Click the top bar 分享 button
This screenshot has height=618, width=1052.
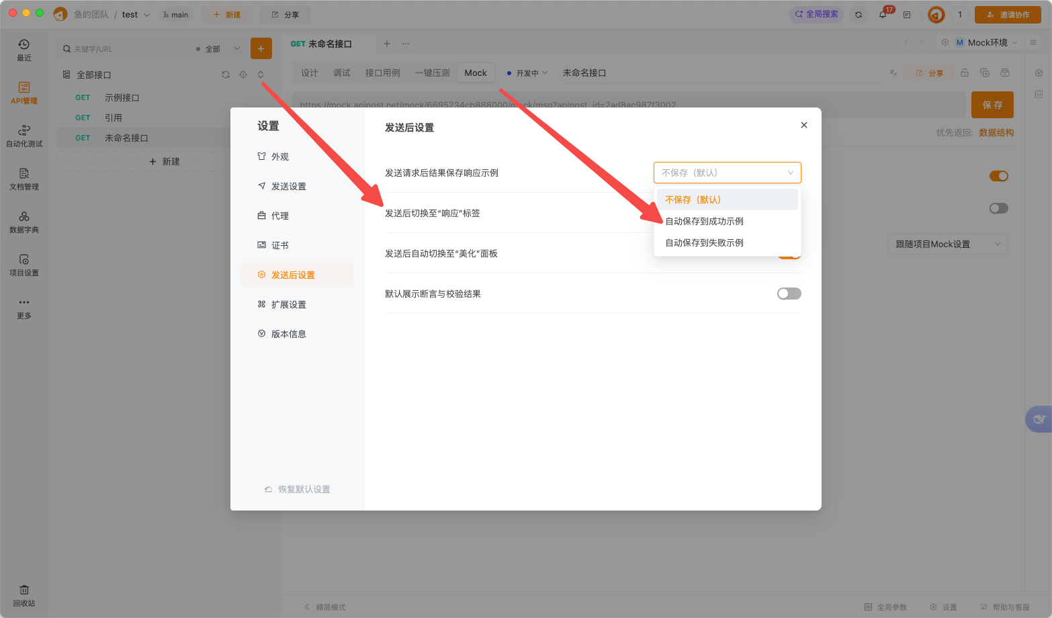[x=286, y=14]
